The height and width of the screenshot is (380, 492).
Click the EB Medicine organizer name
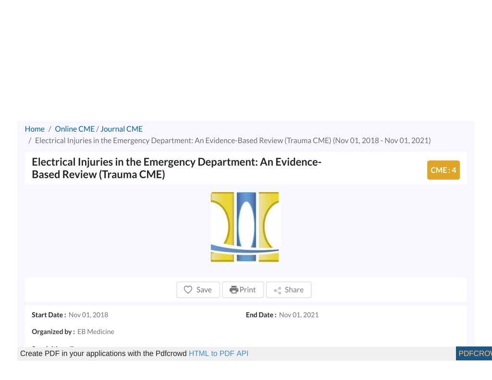96,331
